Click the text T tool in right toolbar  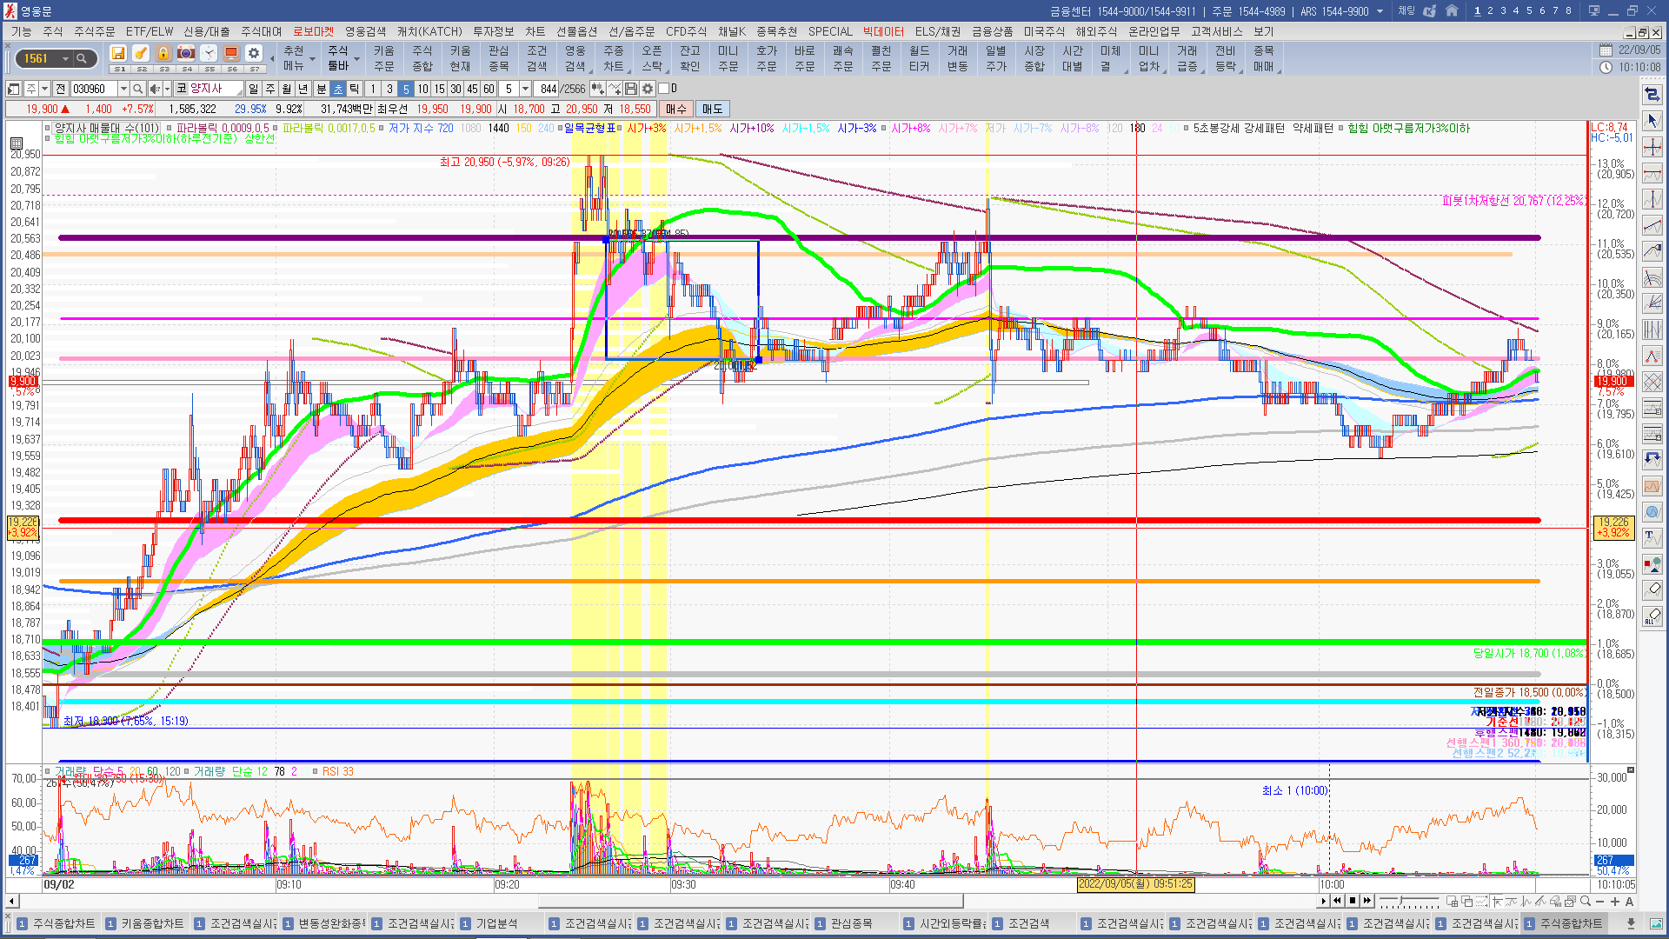coord(1652,537)
